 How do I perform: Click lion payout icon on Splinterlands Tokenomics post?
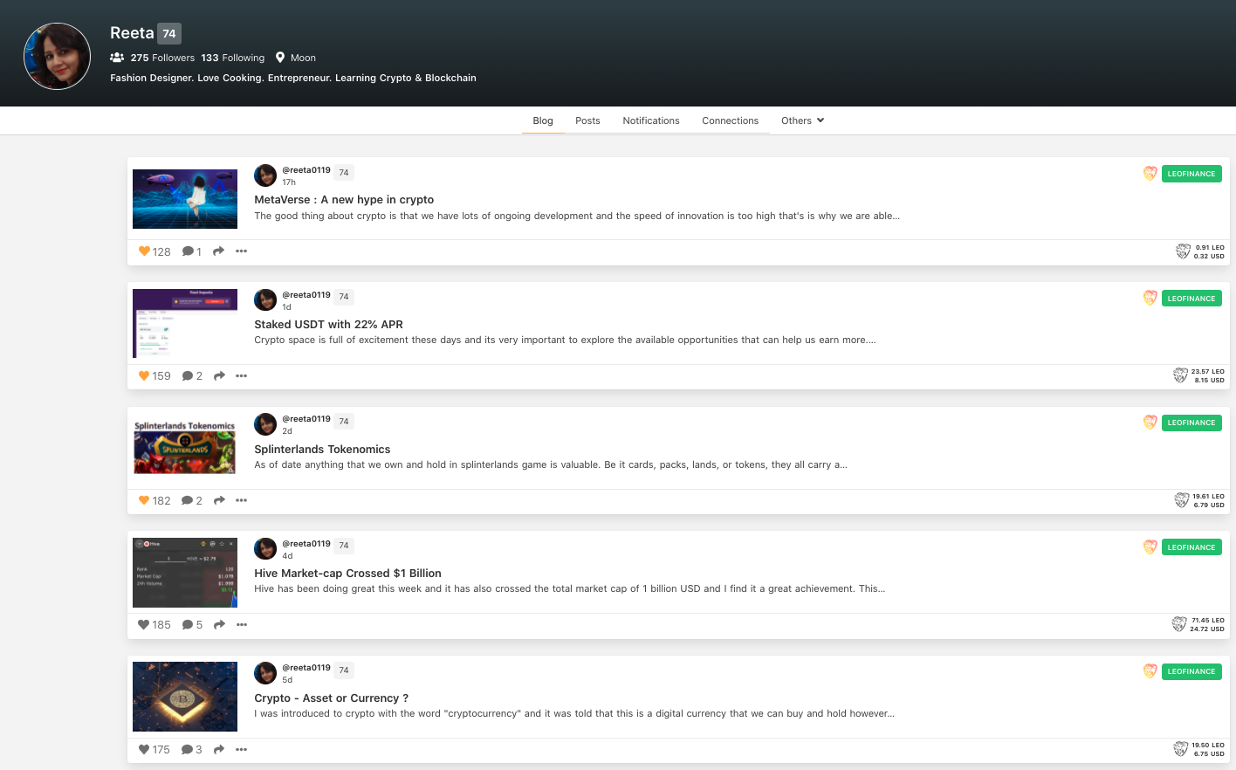coord(1182,500)
